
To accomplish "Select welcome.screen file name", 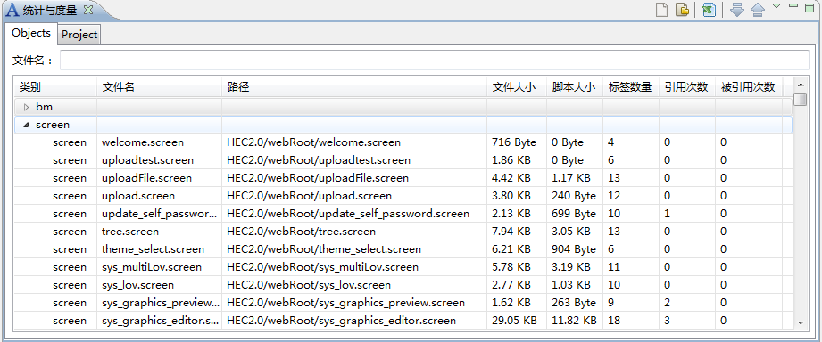I will 143,142.
